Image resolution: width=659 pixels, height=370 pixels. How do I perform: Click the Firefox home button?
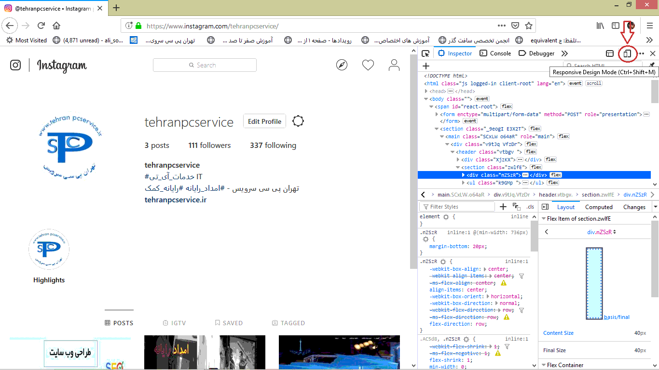coord(56,26)
